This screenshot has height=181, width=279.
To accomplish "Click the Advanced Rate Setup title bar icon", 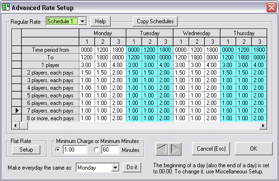I will tap(6, 7).
